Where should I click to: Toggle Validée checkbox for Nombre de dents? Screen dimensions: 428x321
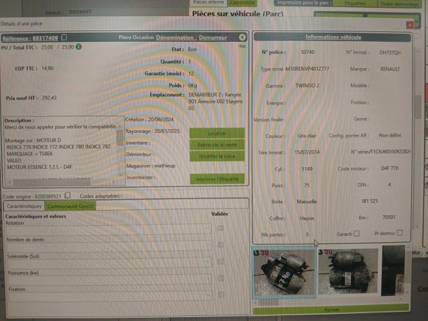[220, 245]
